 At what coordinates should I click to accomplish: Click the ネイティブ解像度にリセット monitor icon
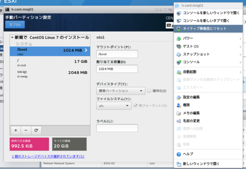[x=179, y=29]
